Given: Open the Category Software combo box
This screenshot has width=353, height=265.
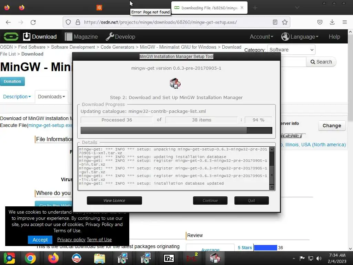Looking at the screenshot, I should coord(291,50).
